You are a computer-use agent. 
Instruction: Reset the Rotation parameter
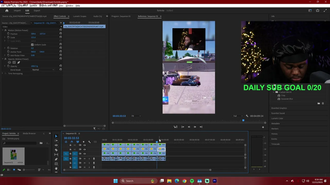tap(61, 48)
